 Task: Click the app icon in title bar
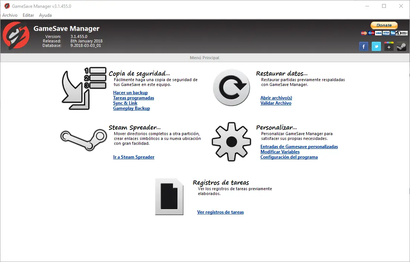(x=7, y=6)
